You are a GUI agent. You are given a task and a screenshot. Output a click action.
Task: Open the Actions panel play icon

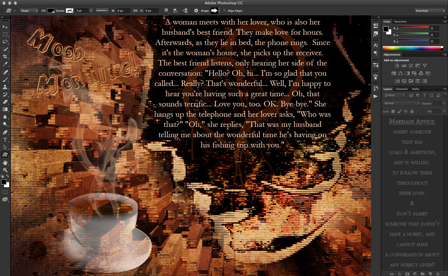click(x=376, y=96)
